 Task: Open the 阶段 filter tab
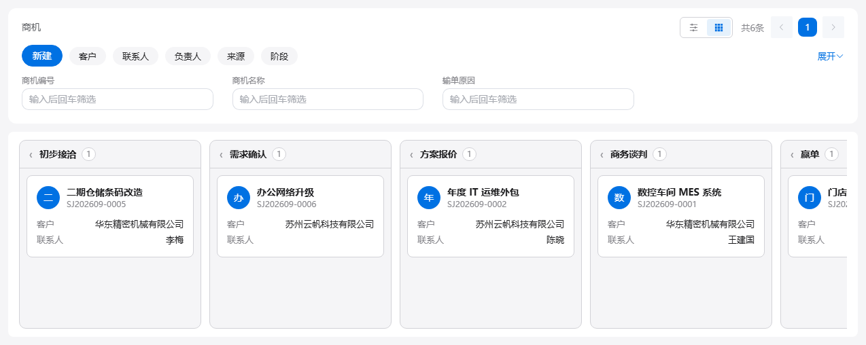pos(279,56)
